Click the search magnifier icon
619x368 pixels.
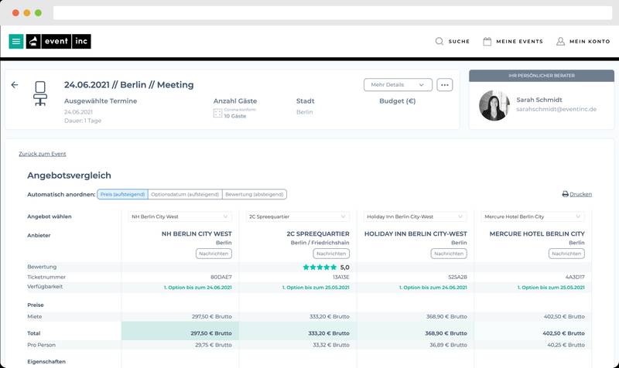(x=439, y=41)
